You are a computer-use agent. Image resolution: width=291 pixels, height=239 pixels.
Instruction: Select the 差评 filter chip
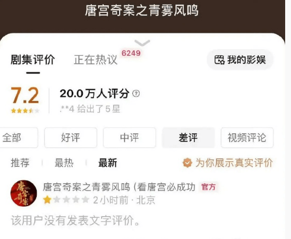(x=189, y=138)
